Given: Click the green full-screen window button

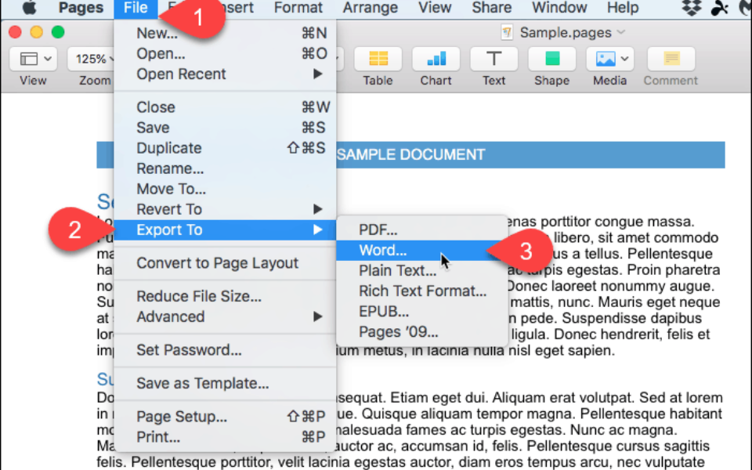Looking at the screenshot, I should (x=58, y=32).
